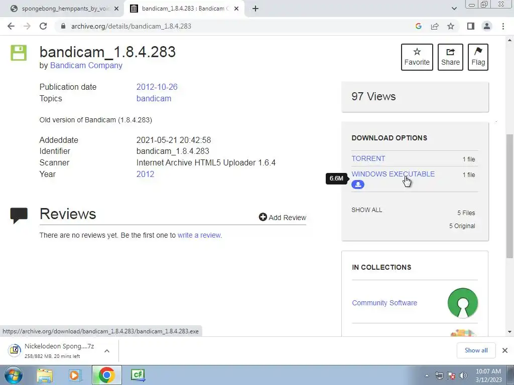Open the 2012-10-26 publication date link
514x385 pixels.
pos(157,87)
